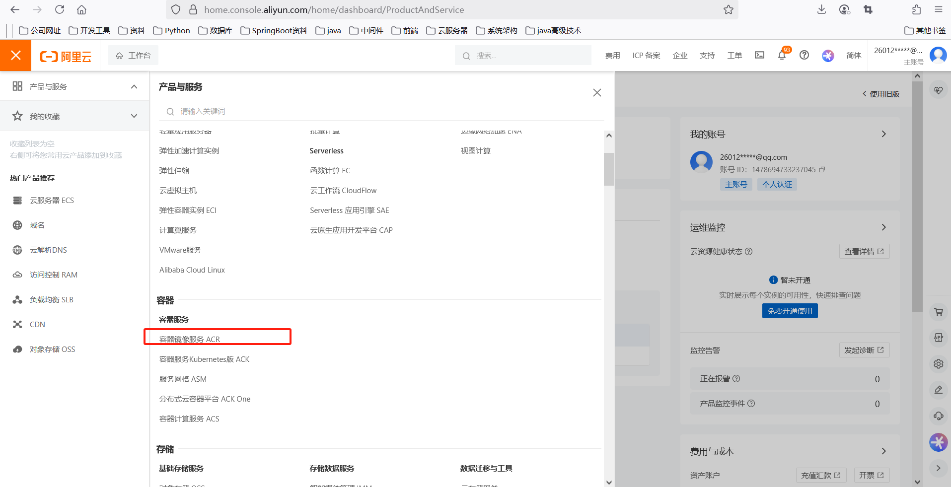
Task: Click the Aliyun logo
Action: click(66, 56)
